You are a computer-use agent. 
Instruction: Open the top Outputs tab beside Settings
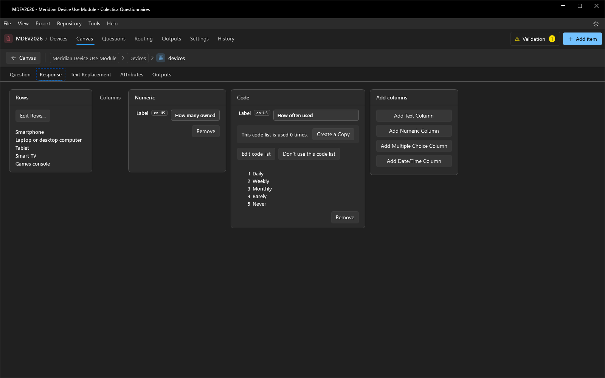click(171, 39)
